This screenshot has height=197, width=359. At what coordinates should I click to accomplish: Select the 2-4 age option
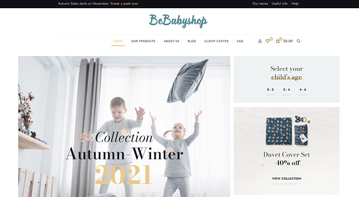click(286, 90)
